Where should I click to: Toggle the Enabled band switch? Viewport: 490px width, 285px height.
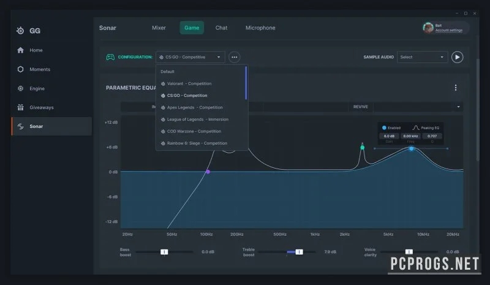[384, 127]
